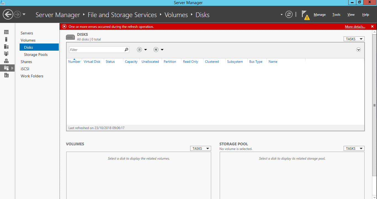Open the Help menu

pyautogui.click(x=365, y=15)
